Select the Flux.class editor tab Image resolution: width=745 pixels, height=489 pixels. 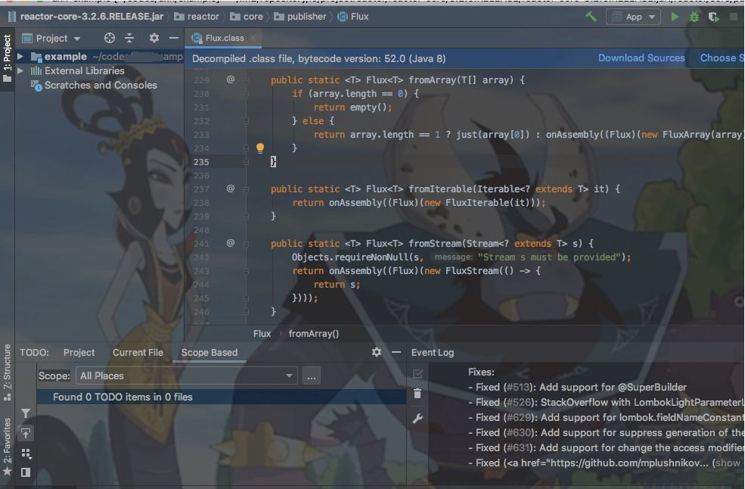[x=225, y=38]
